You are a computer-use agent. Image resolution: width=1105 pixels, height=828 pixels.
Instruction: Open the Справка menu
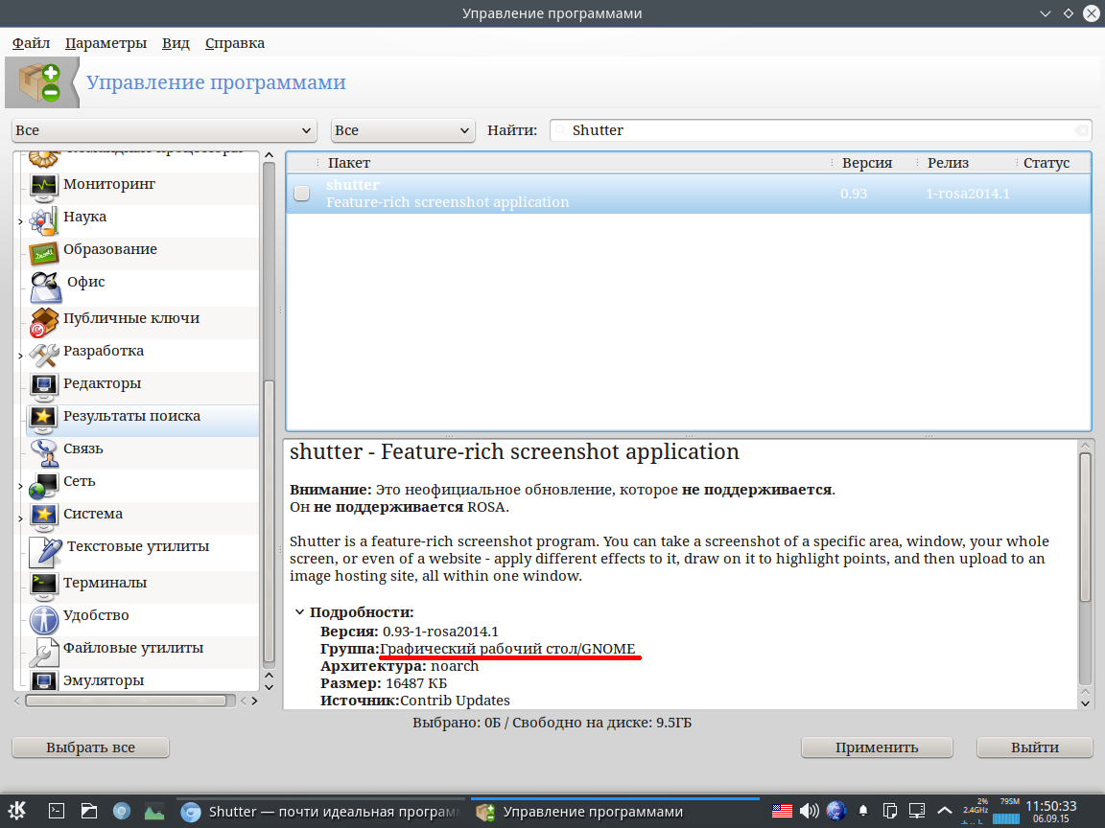234,43
